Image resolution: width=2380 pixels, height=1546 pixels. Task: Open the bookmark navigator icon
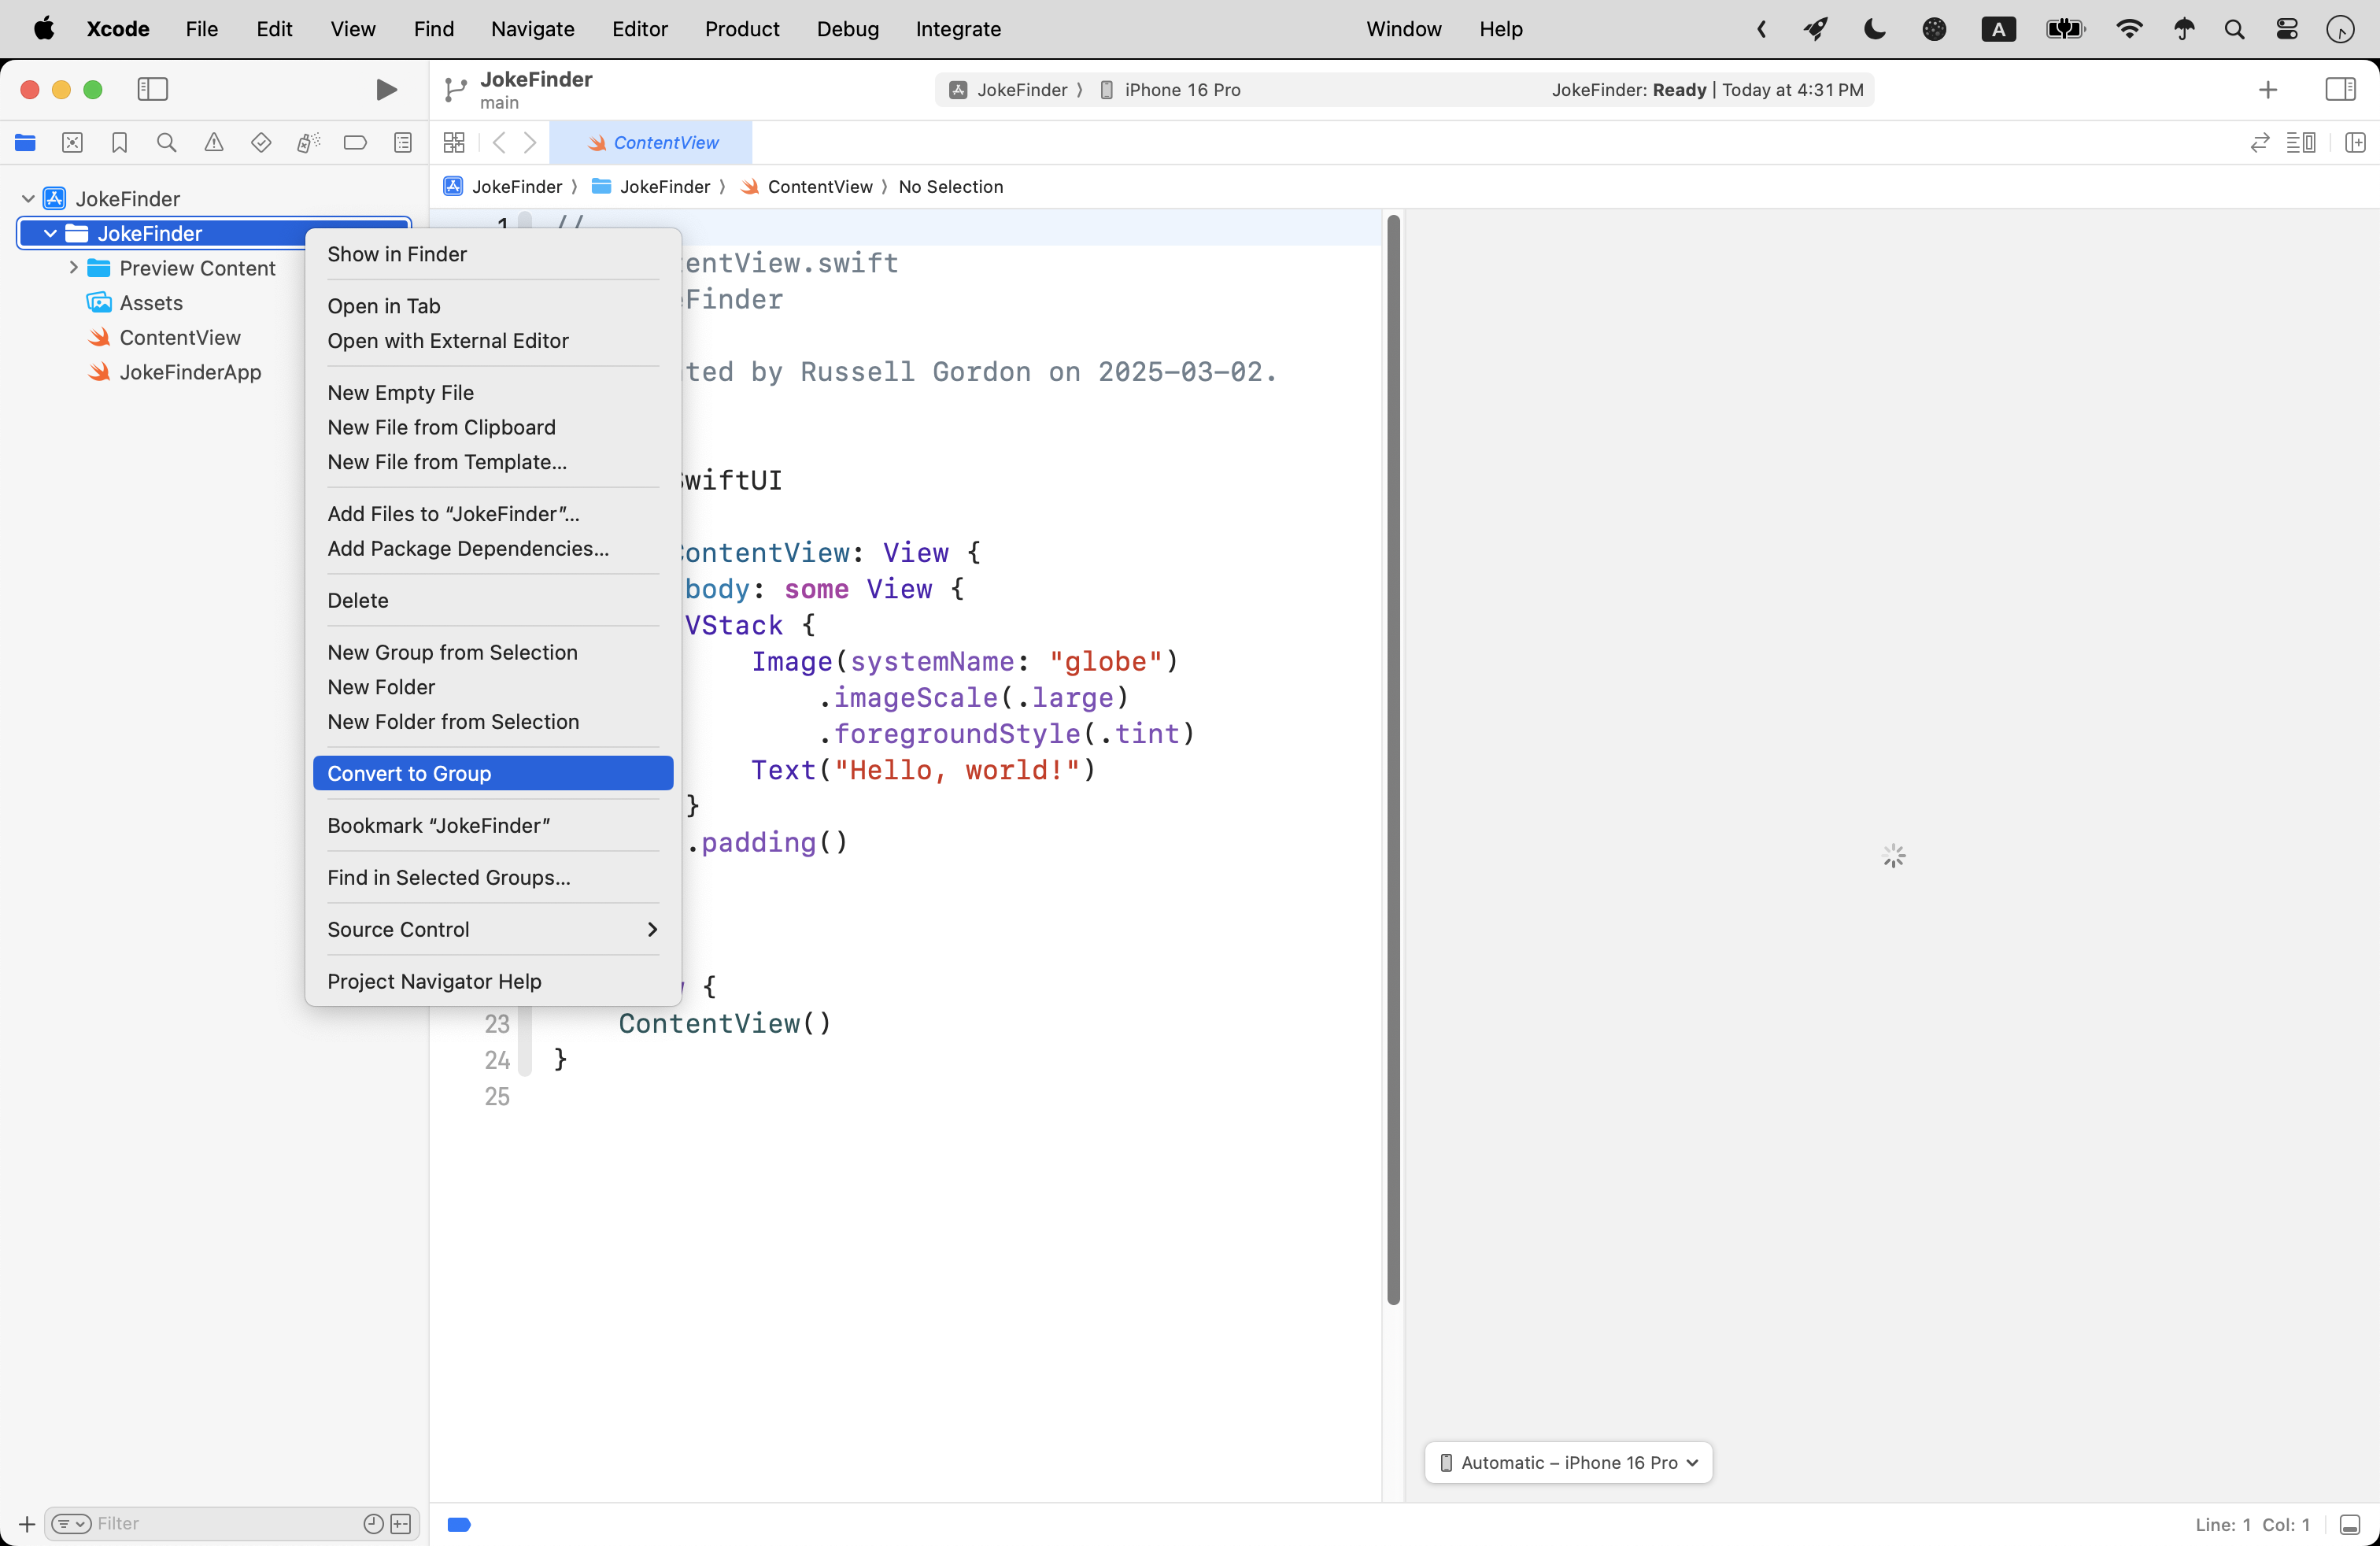click(x=119, y=143)
